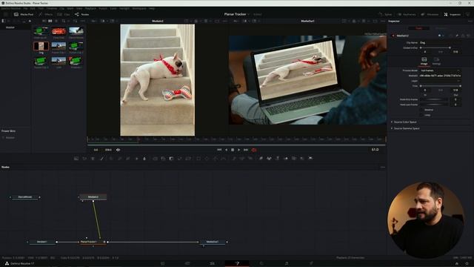474x267 pixels.
Task: Toggle the Nodes panel
Action: (82, 14)
